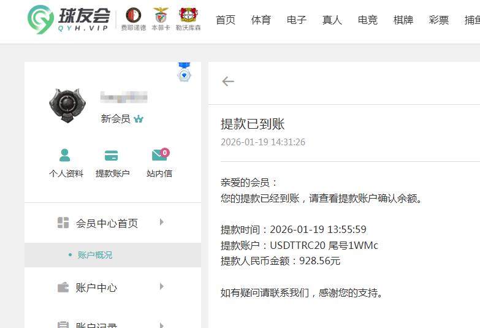The image size is (480, 328).
Task: Click the 提款人民币金额：928.56元 line
Action: pyautogui.click(x=280, y=261)
